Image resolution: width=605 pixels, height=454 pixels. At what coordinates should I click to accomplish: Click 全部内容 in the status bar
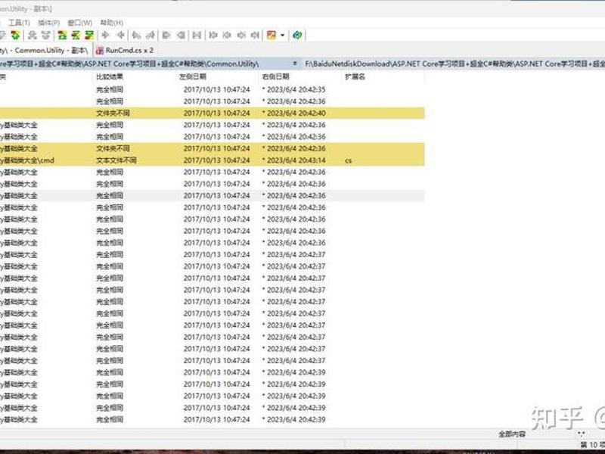point(512,434)
